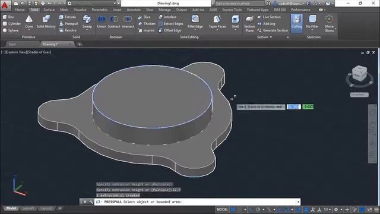Select the Thicken tool
Screen dimensions: 380x214
point(147,24)
